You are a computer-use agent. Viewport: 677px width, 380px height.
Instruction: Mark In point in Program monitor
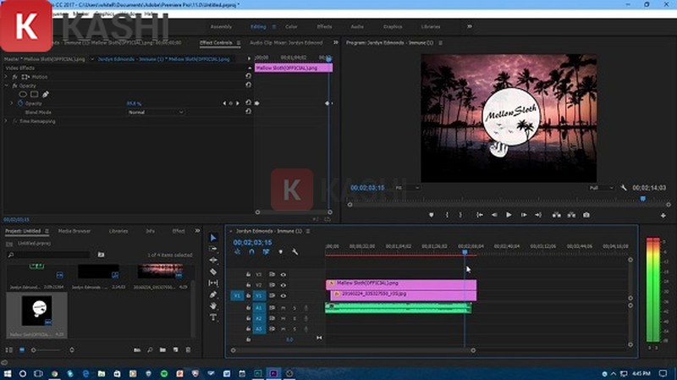(x=447, y=215)
